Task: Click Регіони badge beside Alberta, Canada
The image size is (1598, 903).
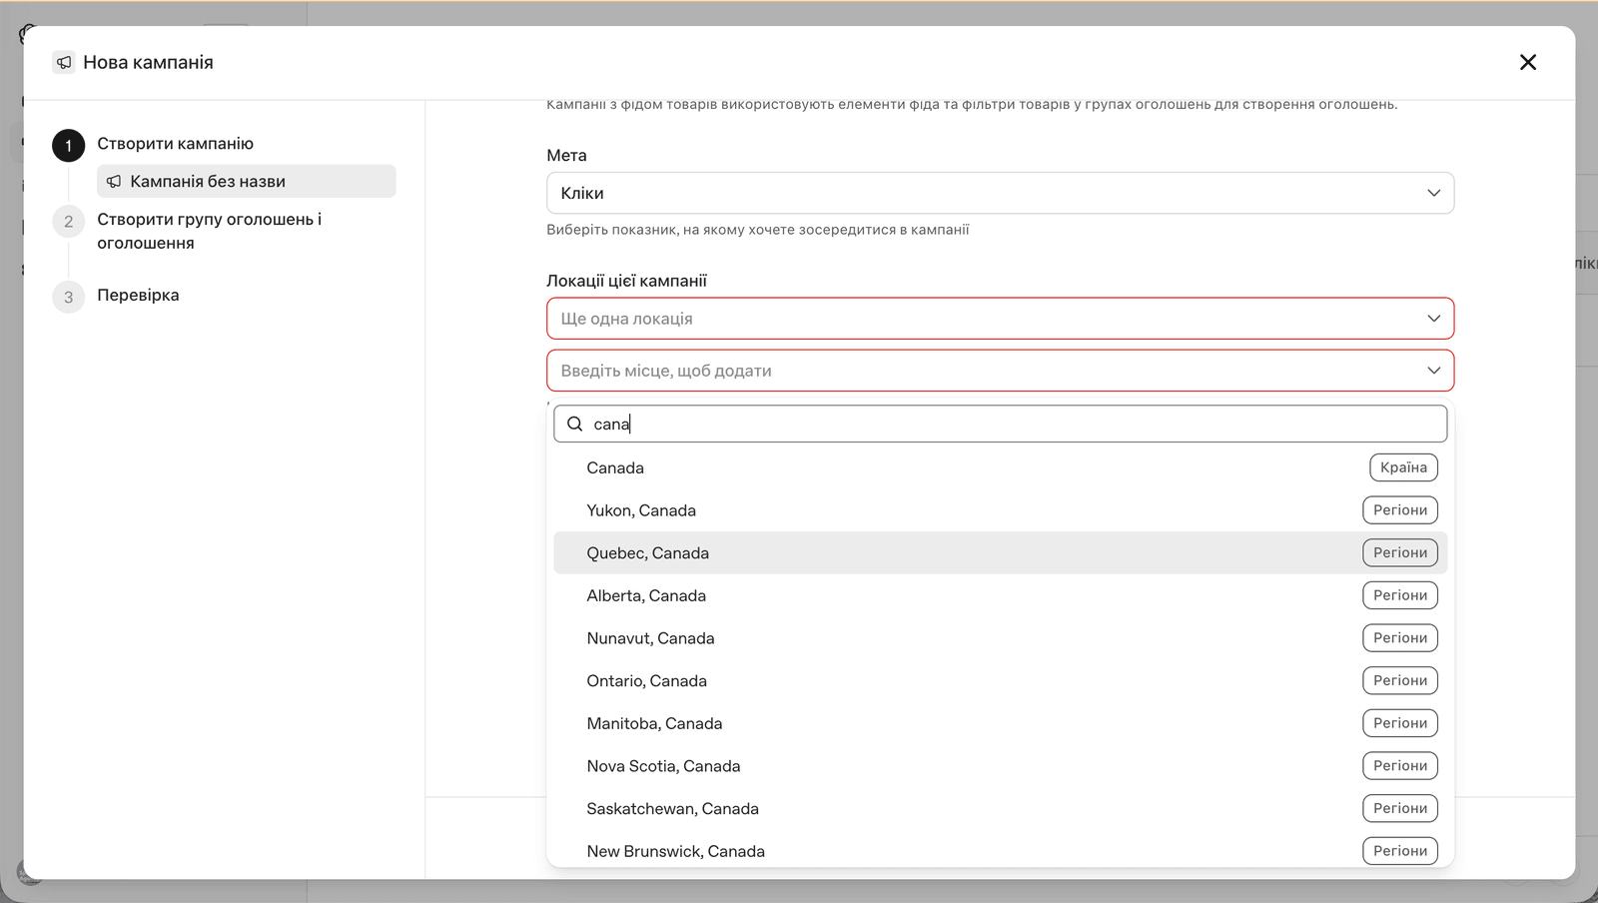Action: click(1399, 595)
